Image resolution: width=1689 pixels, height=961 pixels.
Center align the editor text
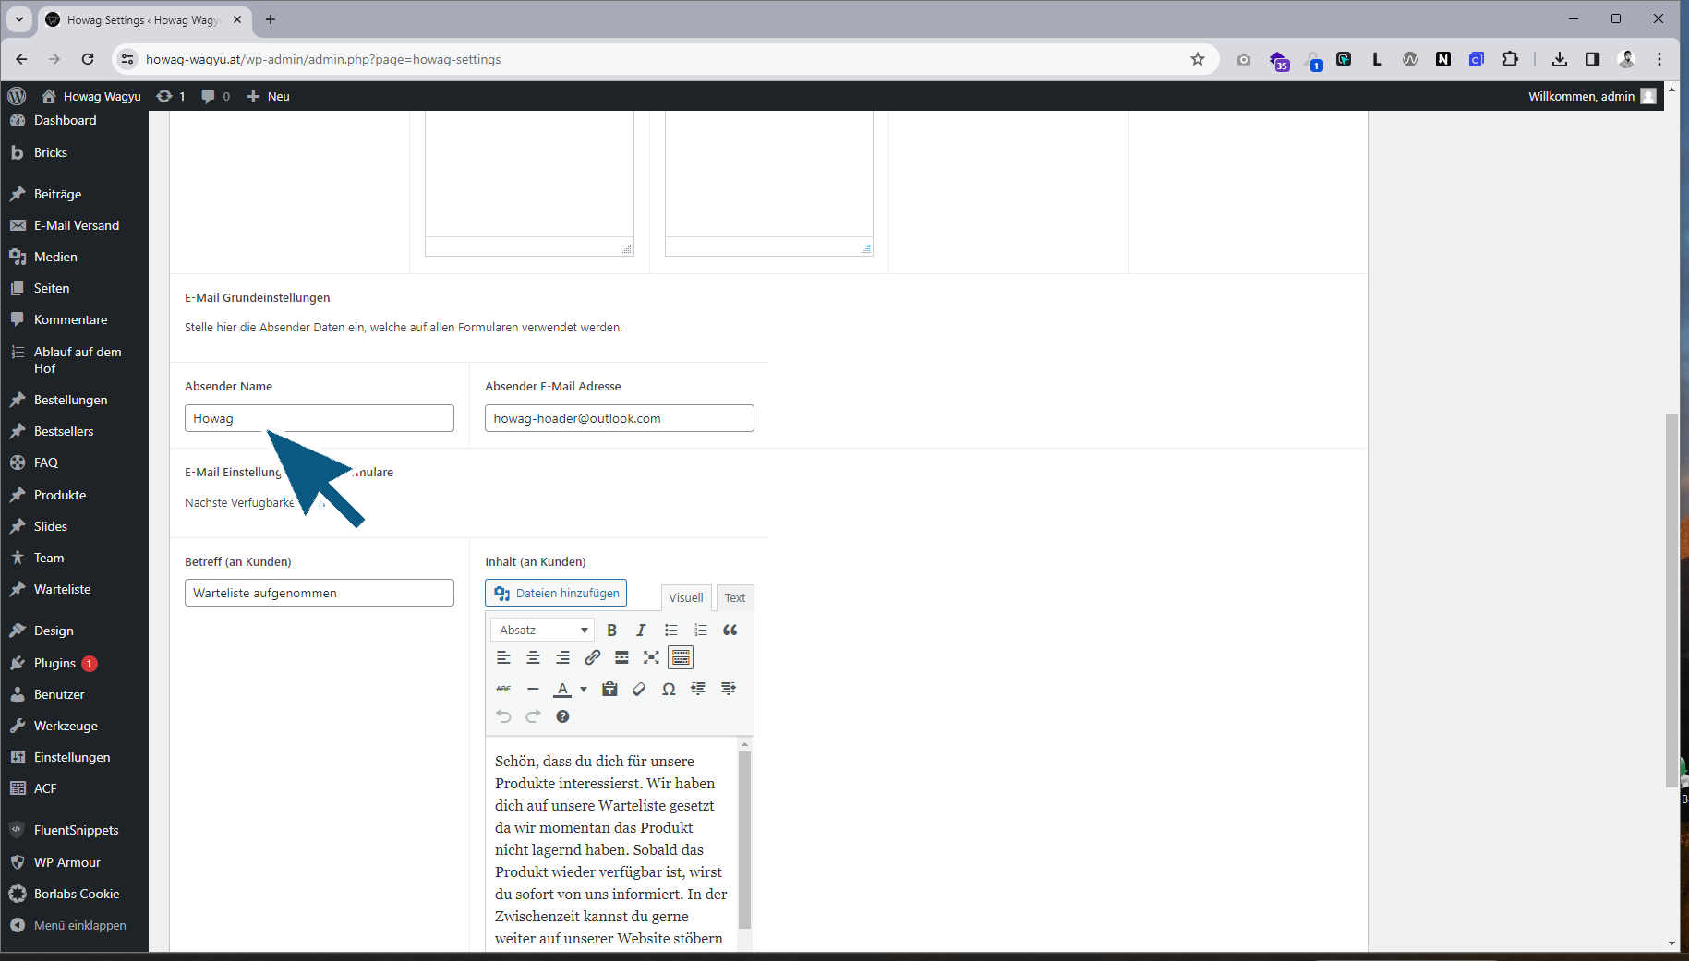tap(533, 658)
